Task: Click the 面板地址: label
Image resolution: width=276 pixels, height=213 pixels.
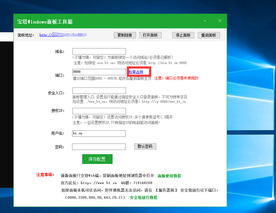Action: [26, 35]
